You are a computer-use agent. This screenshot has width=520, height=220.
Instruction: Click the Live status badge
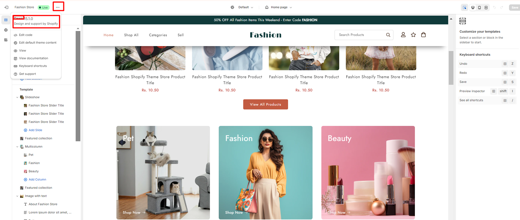43,7
